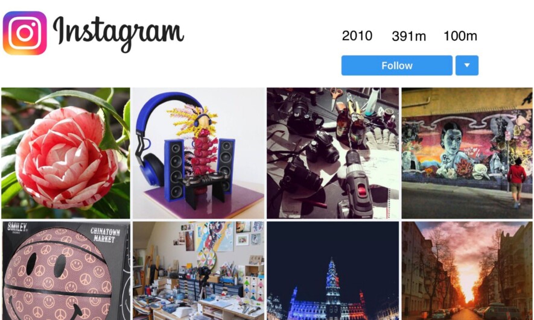Open the art studio desk photo
534x320 pixels.
pyautogui.click(x=198, y=271)
